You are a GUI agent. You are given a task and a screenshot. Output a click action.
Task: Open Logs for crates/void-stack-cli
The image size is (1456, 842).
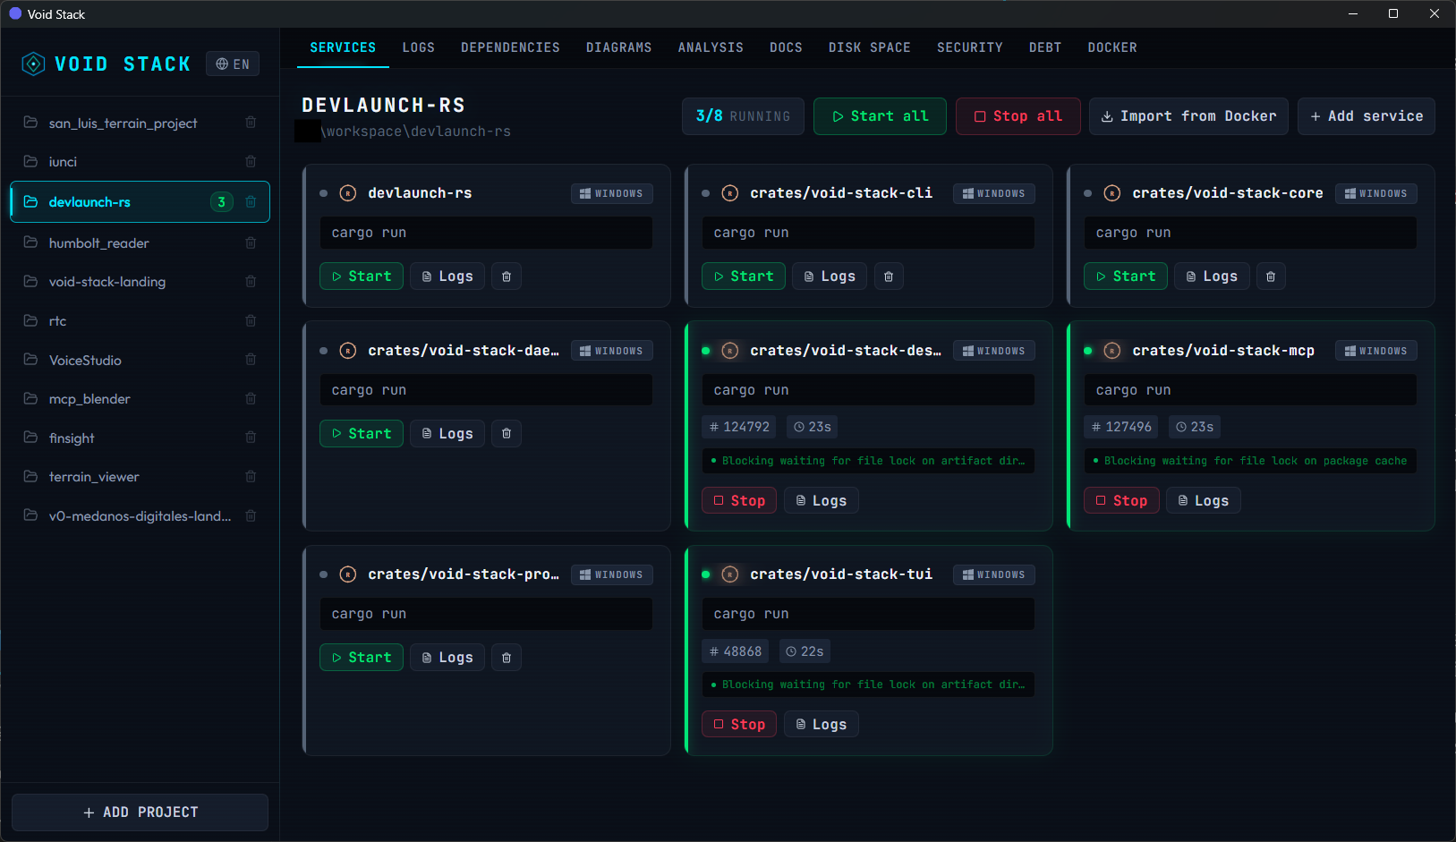pyautogui.click(x=830, y=276)
